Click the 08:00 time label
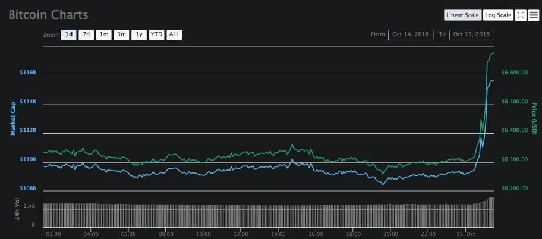 click(166, 234)
